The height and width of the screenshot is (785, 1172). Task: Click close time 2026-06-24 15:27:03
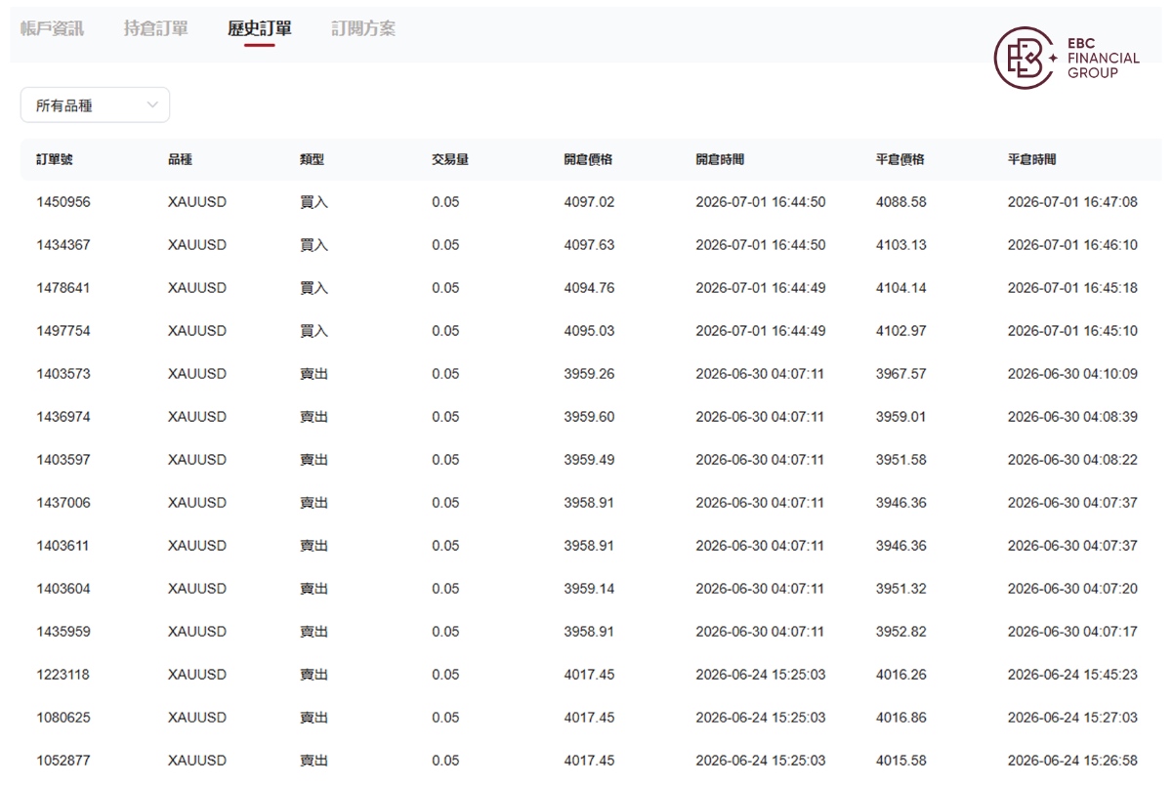(x=1072, y=718)
